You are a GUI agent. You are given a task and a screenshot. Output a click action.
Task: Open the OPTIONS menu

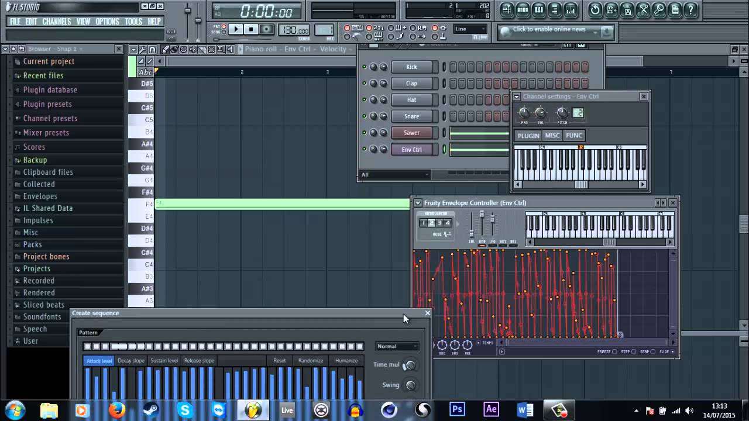[107, 22]
